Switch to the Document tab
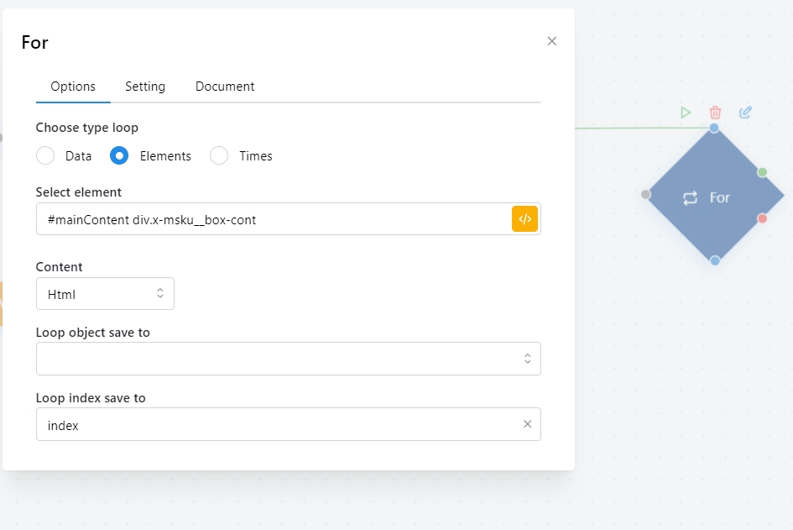The height and width of the screenshot is (530, 793). click(x=225, y=87)
